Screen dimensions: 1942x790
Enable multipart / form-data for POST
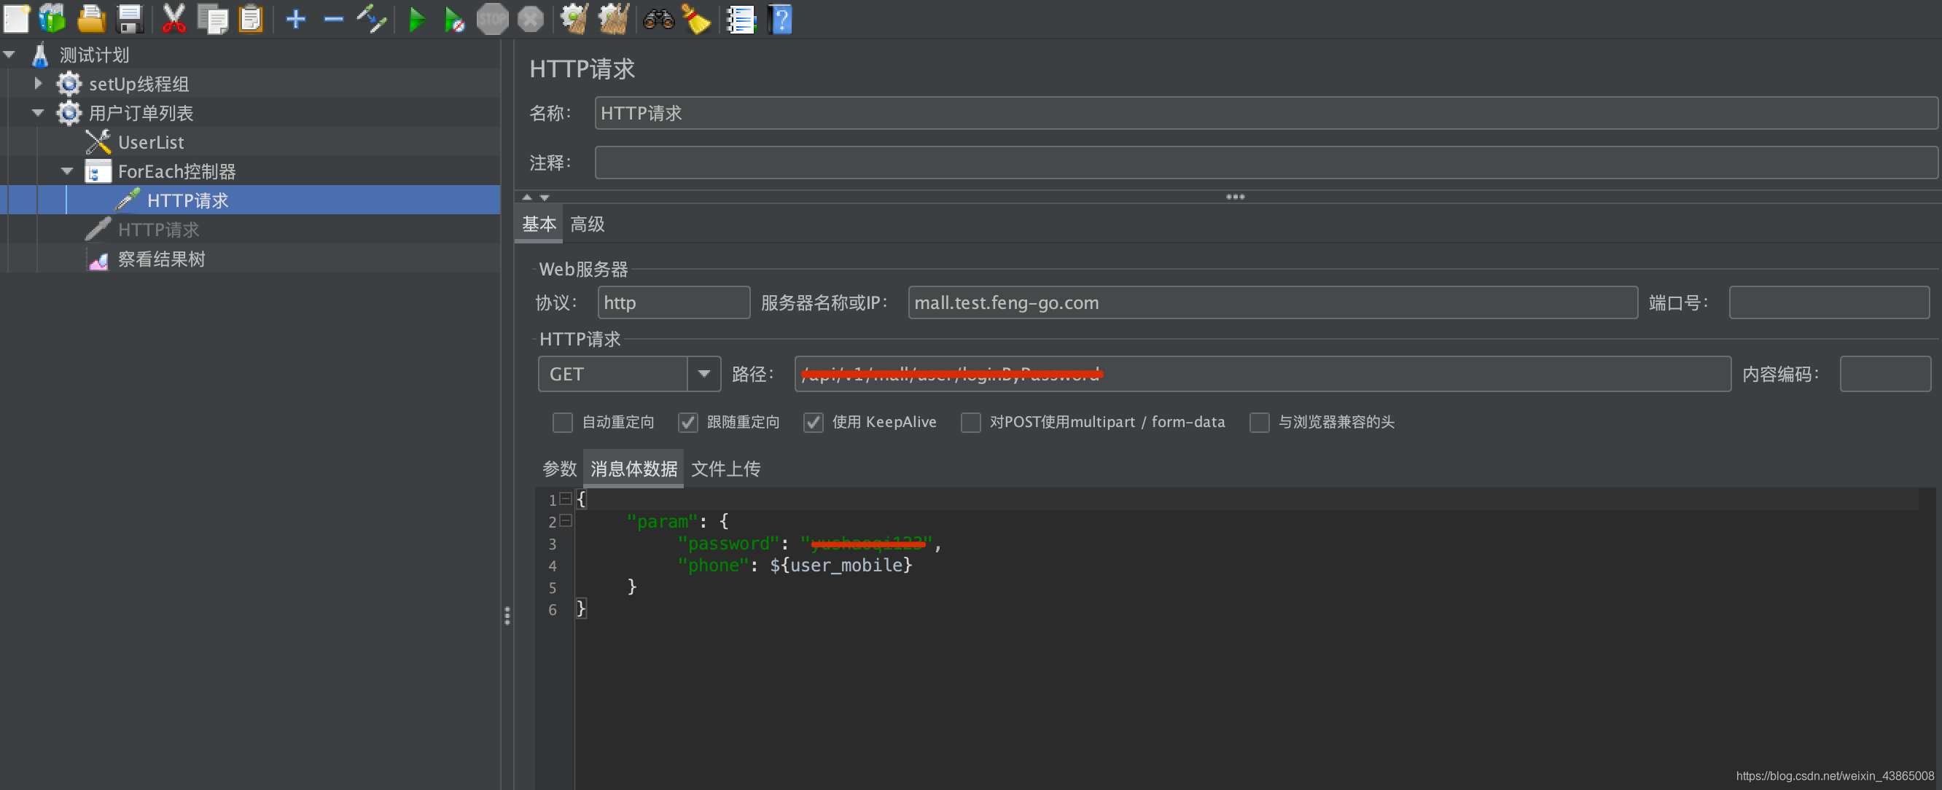(970, 422)
